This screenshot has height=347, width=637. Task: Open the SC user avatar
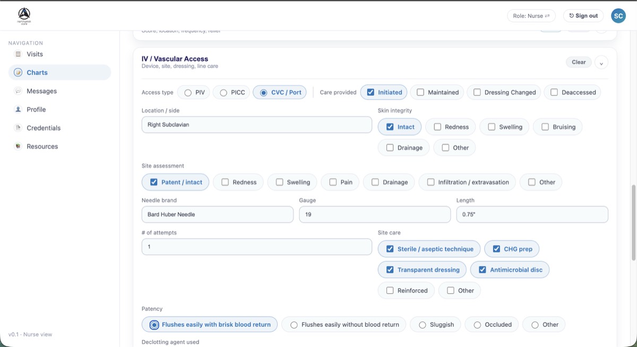tap(618, 16)
